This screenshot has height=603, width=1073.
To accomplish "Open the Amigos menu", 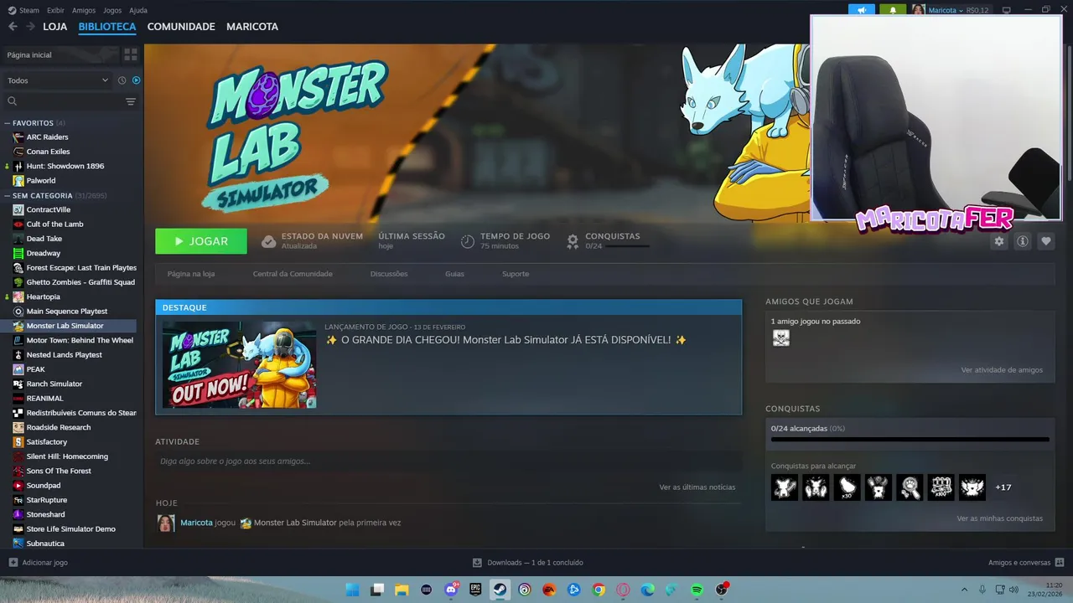I will point(84,10).
